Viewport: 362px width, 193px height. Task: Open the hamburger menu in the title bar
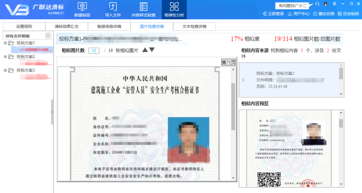tap(334, 4)
